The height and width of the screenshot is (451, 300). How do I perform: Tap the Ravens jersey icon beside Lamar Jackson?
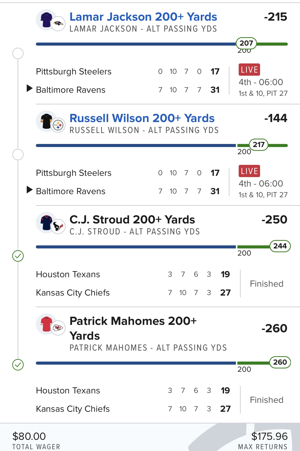click(x=47, y=20)
